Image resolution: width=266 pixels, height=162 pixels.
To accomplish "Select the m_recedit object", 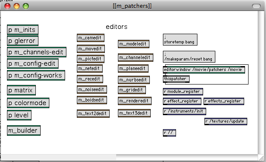I will pyautogui.click(x=90, y=79).
